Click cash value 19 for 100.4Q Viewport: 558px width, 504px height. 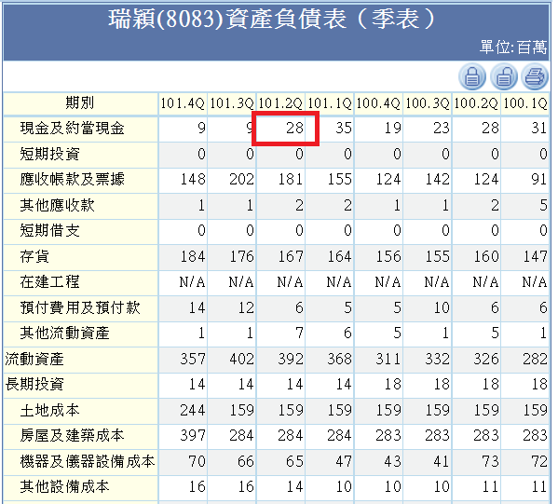[393, 129]
